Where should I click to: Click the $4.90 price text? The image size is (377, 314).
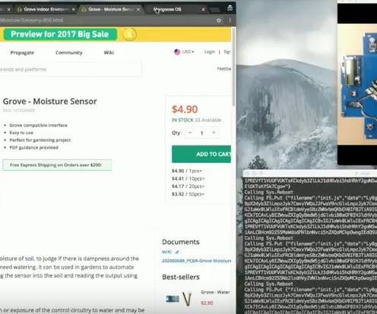click(x=185, y=109)
